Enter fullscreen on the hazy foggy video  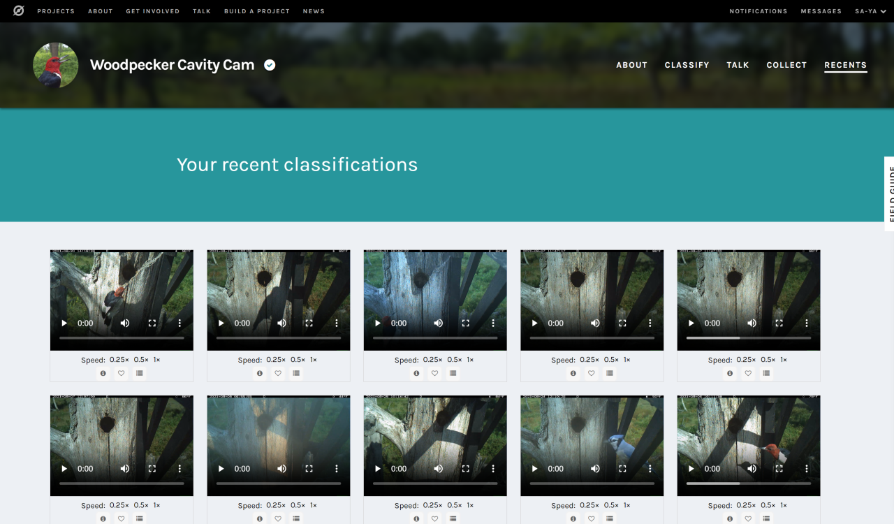click(309, 469)
